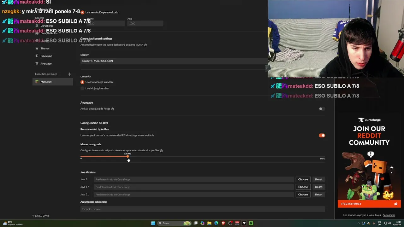Launch Brave browser from the taskbar
404x227 pixels.
[x=223, y=223]
